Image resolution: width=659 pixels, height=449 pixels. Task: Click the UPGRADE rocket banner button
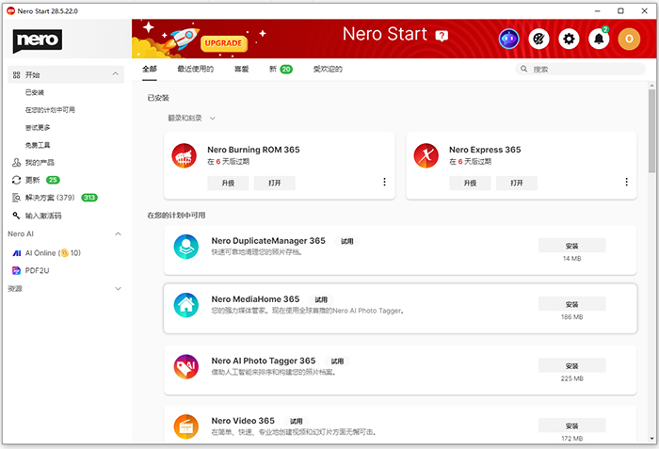tap(224, 43)
